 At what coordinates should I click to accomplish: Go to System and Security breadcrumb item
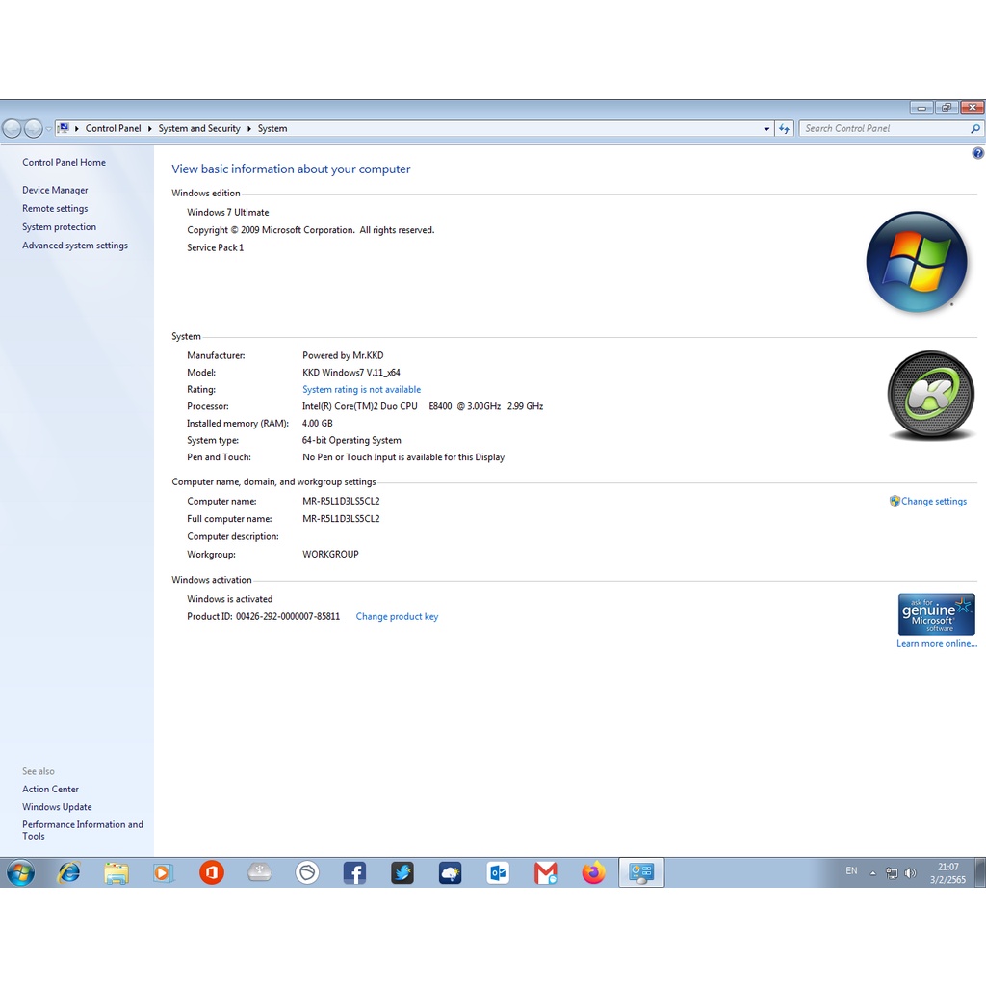coord(199,128)
